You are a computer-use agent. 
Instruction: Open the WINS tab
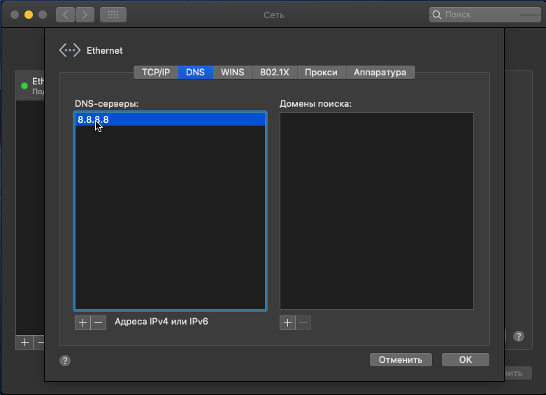tap(233, 73)
